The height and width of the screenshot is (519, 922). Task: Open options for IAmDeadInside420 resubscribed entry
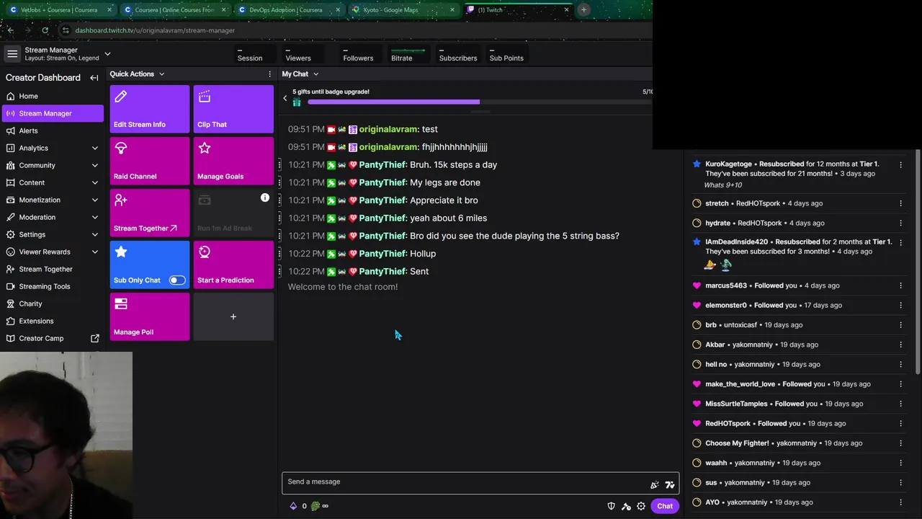900,242
